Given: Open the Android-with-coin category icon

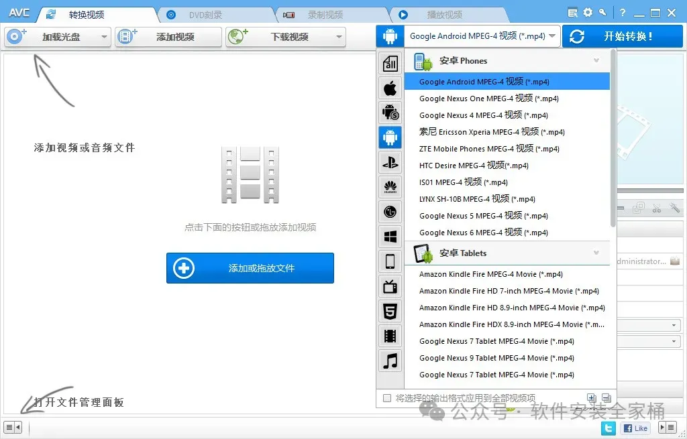Looking at the screenshot, I should [390, 113].
